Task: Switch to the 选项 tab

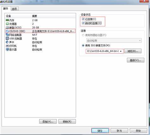Action: tap(15, 9)
